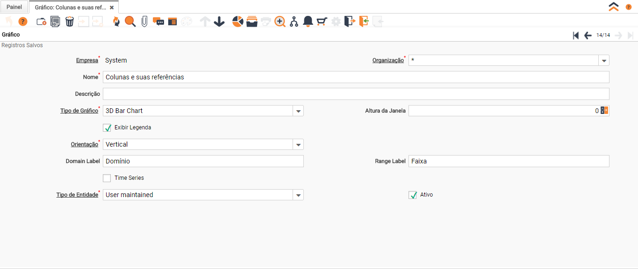Click the workflow hierarchy icon
The height and width of the screenshot is (269, 638).
coord(294,21)
